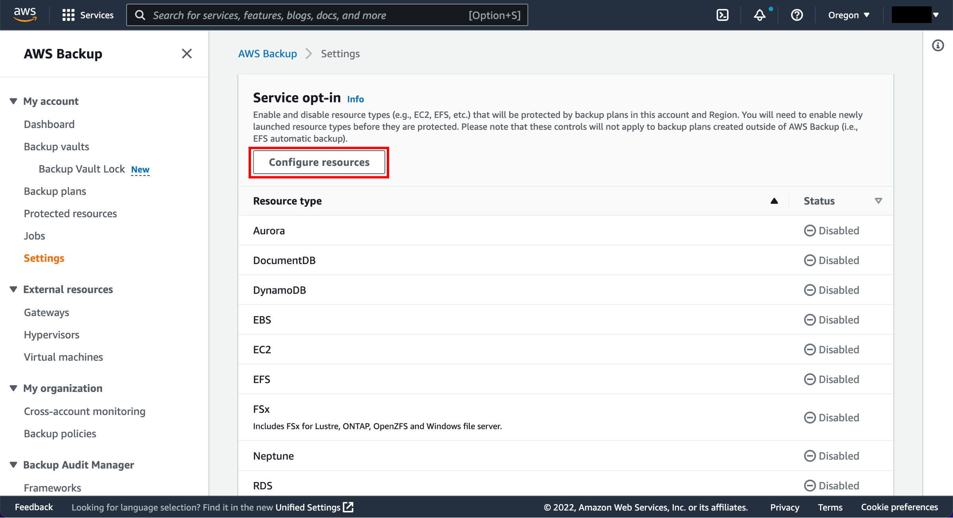Select Settings in sidebar
953x518 pixels.
(44, 258)
